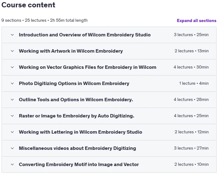219x174 pixels.
Task: Open Raster or Image to Embroidery title
Action: (76, 116)
